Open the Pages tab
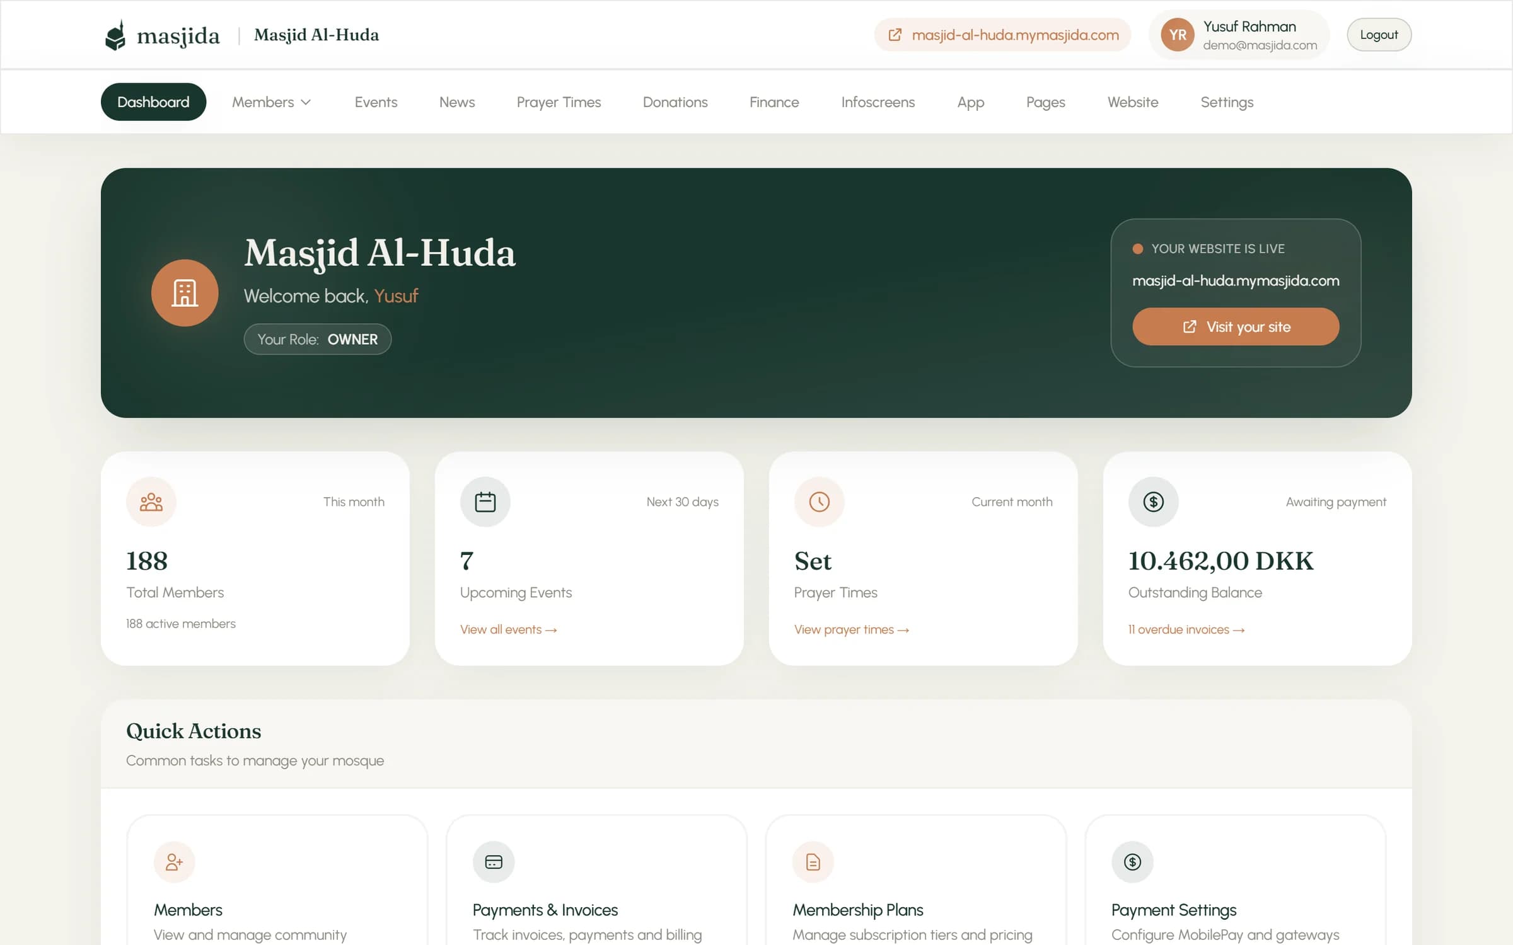Image resolution: width=1513 pixels, height=945 pixels. (x=1045, y=101)
